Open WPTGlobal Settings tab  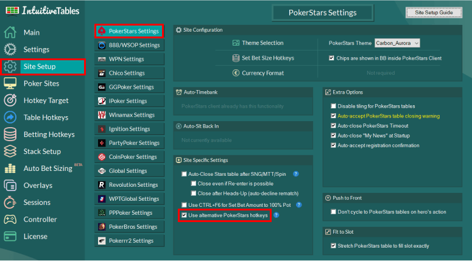tap(130, 199)
